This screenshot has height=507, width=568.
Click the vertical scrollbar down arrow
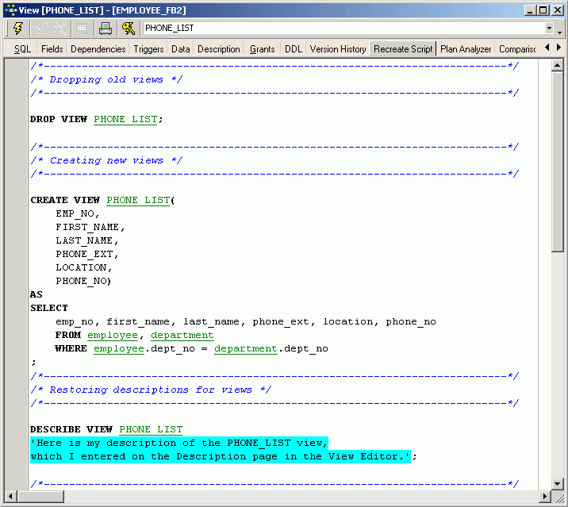pyautogui.click(x=558, y=484)
